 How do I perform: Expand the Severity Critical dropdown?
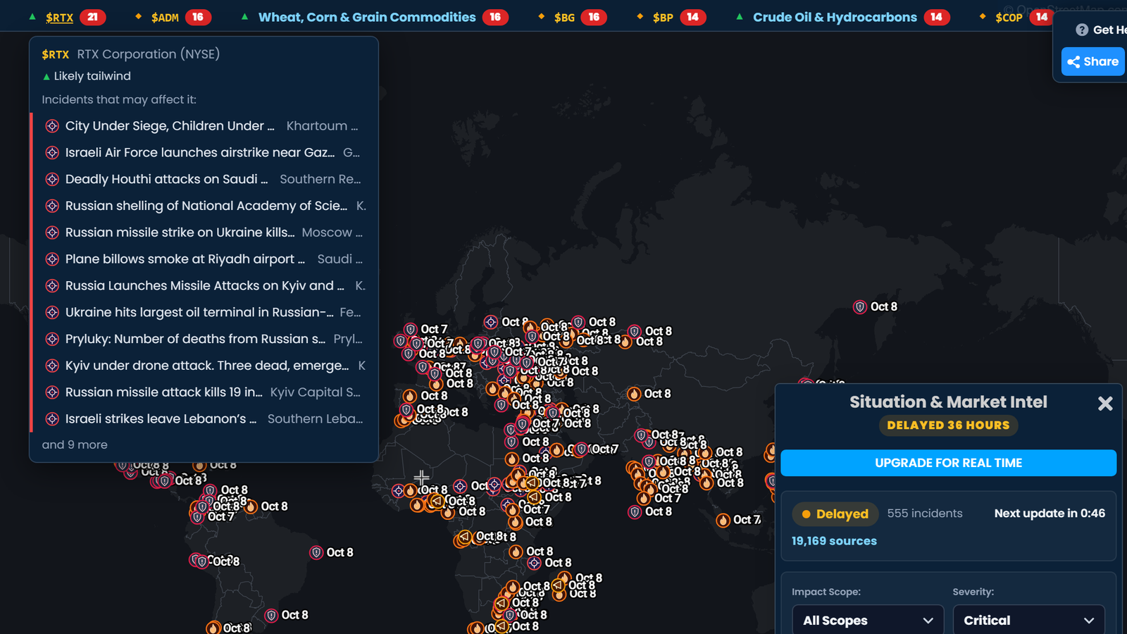tap(1028, 620)
